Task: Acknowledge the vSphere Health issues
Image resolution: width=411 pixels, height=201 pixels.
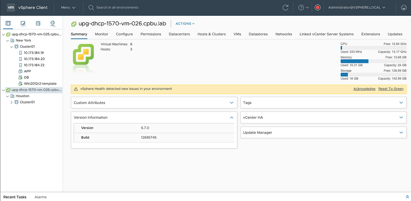Action: pyautogui.click(x=364, y=89)
